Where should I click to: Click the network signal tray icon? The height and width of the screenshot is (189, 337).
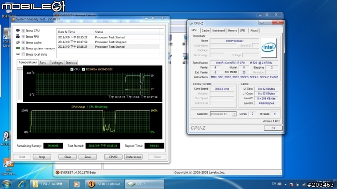[303, 184]
